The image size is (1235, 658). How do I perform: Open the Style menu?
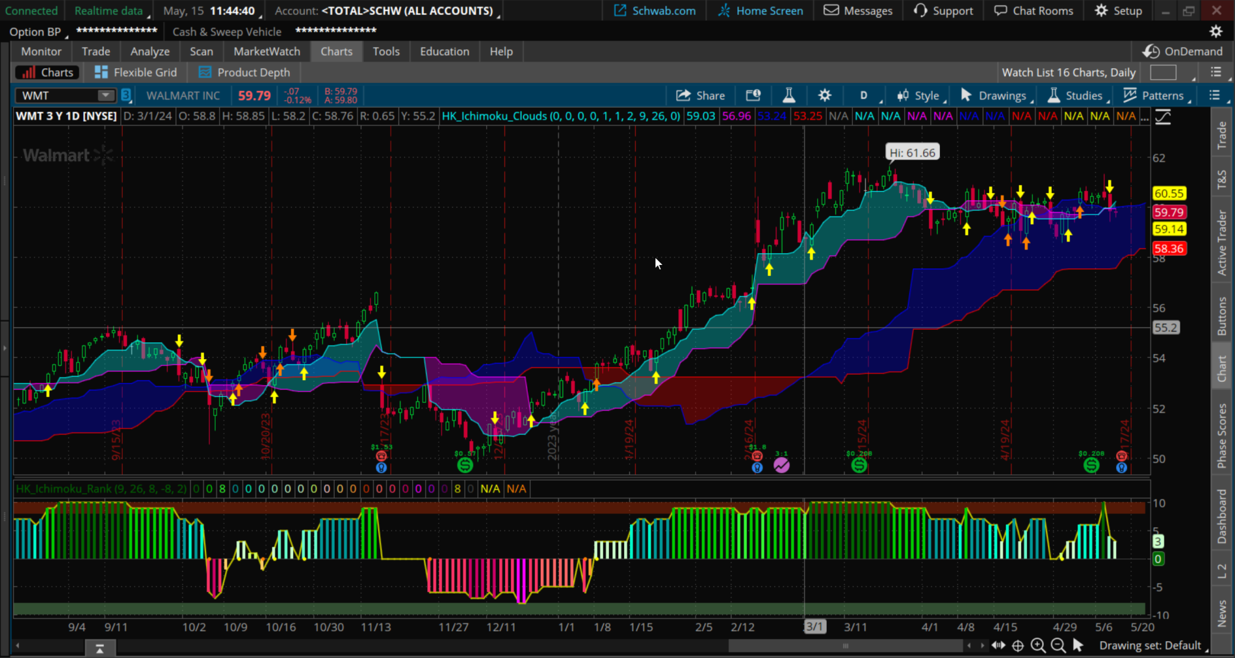(919, 95)
